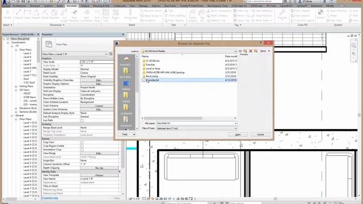
Task: Click the Desktop shortcut in Places sidebar
Action: pyautogui.click(x=126, y=85)
